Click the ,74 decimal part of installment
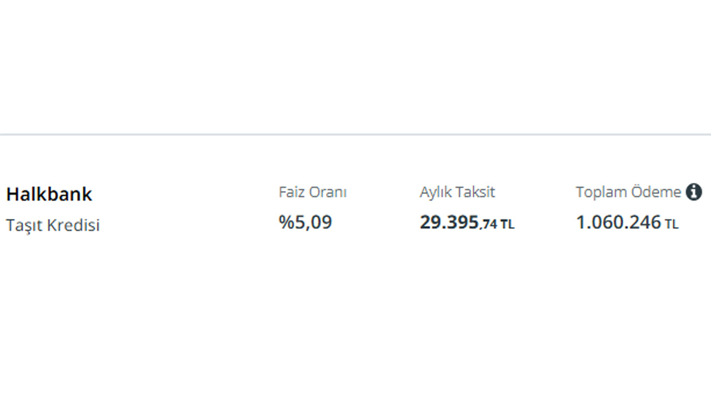This screenshot has width=711, height=400. (488, 224)
